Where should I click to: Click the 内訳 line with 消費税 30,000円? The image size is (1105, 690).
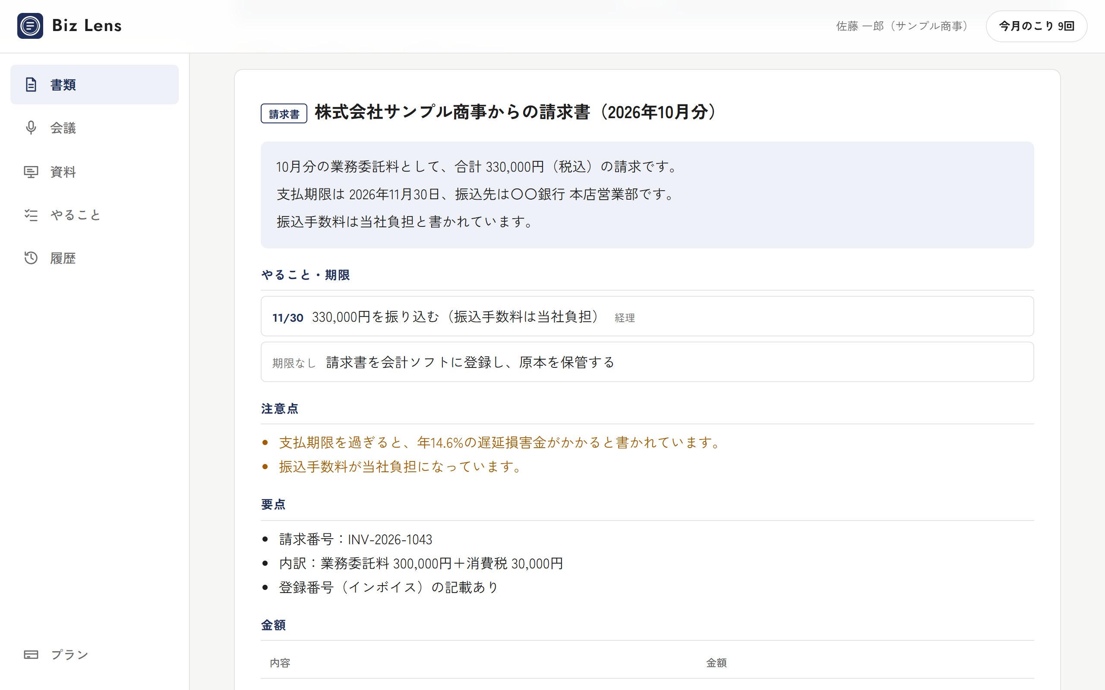(421, 563)
